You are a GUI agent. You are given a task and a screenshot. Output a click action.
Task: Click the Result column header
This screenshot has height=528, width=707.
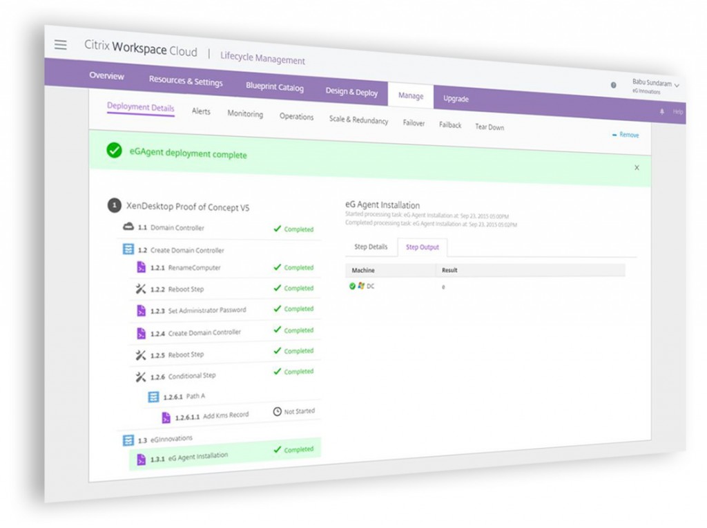[x=449, y=270]
